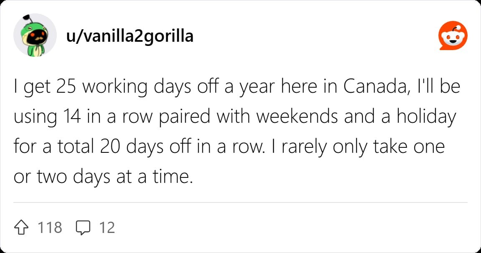Click the orange Reddit Snoo logo
Screen dimensions: 481x253
click(x=453, y=35)
